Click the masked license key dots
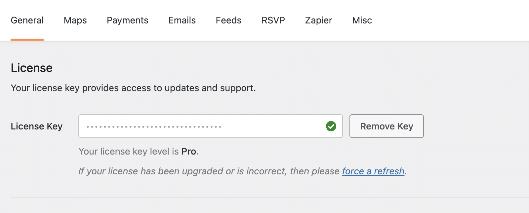 click(154, 126)
